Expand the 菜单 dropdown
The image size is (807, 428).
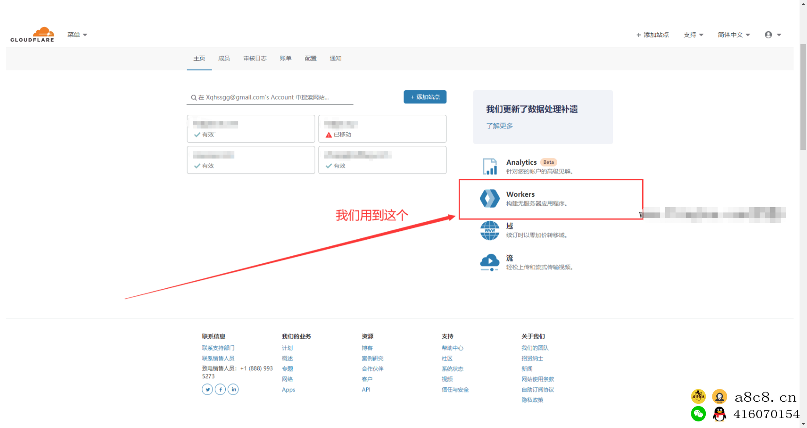point(77,35)
